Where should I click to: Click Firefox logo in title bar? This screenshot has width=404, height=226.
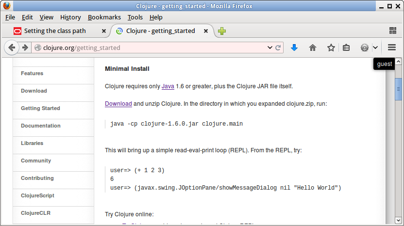click(x=7, y=6)
